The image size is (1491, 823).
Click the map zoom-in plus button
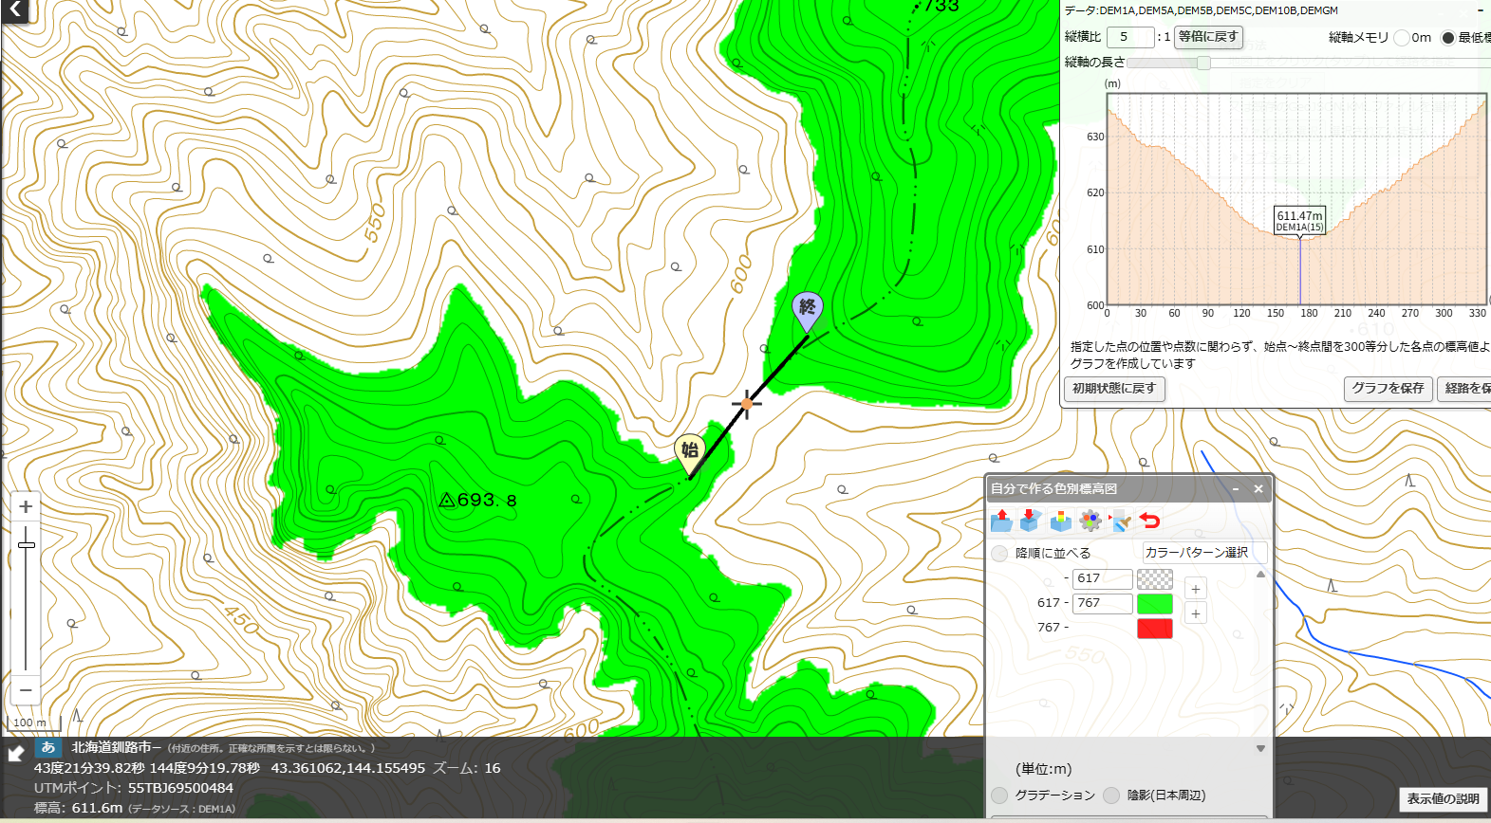coord(26,507)
